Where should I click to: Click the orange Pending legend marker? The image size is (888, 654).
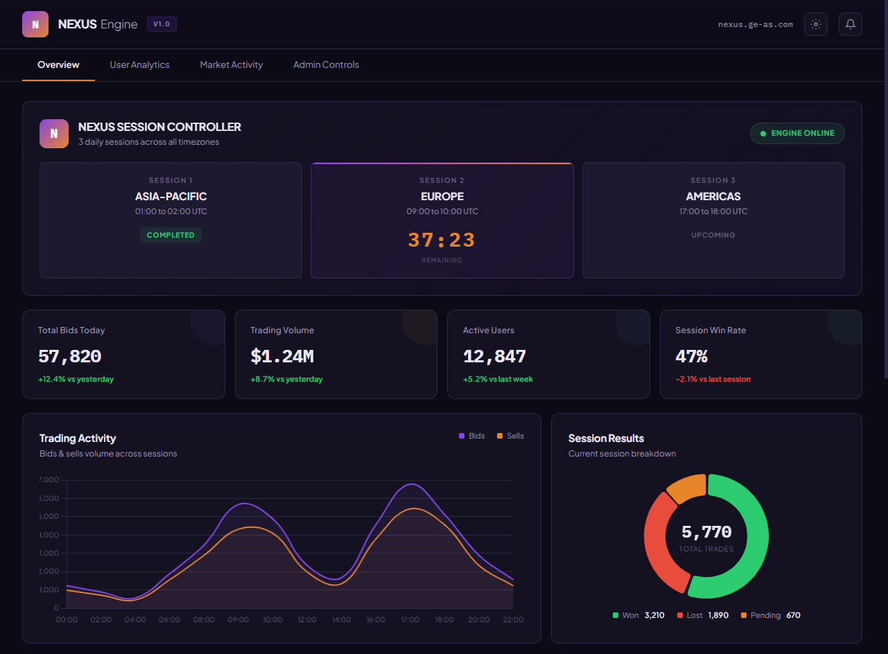[745, 615]
